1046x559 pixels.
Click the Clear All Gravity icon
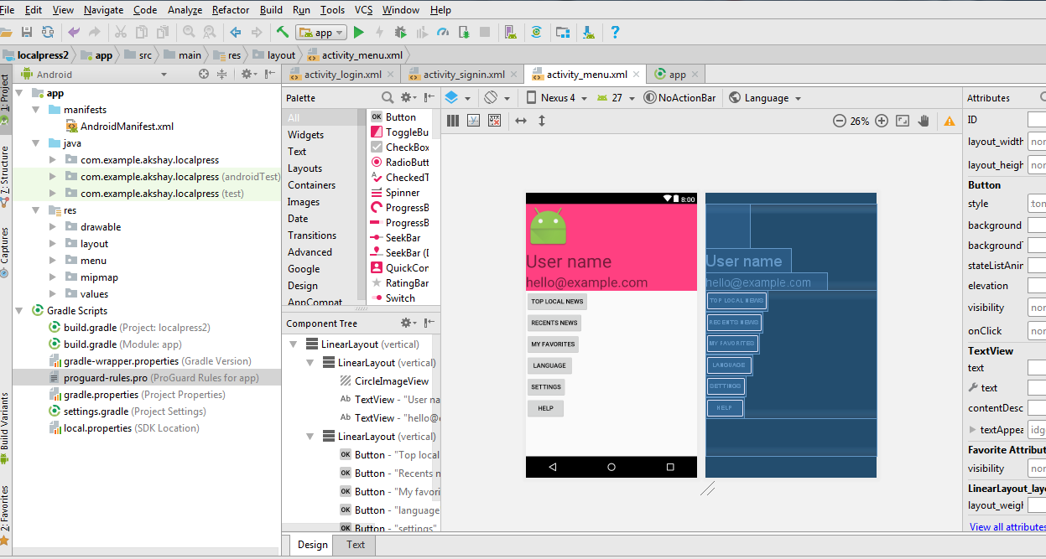(495, 121)
